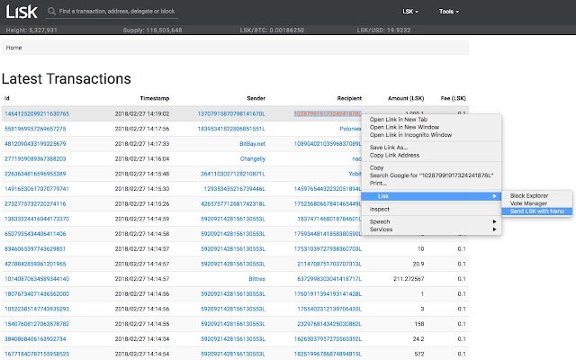Open sender 4265757712681742318L

(233, 204)
